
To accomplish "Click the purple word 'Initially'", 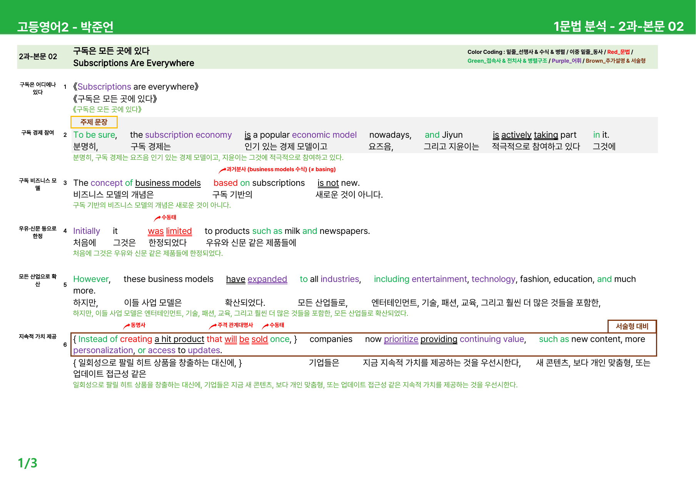I will coord(87,231).
